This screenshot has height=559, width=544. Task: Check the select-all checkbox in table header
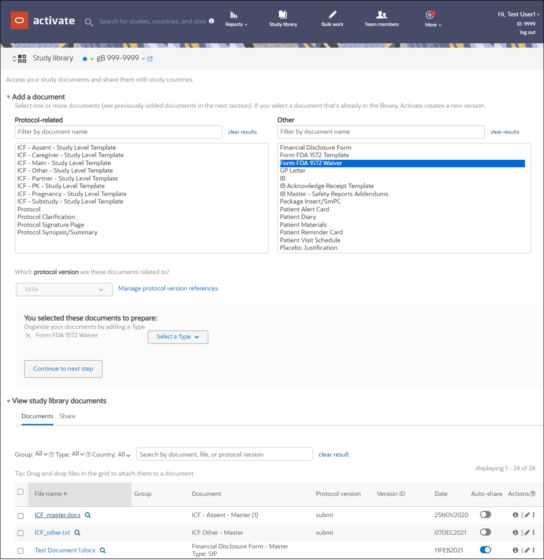point(20,492)
